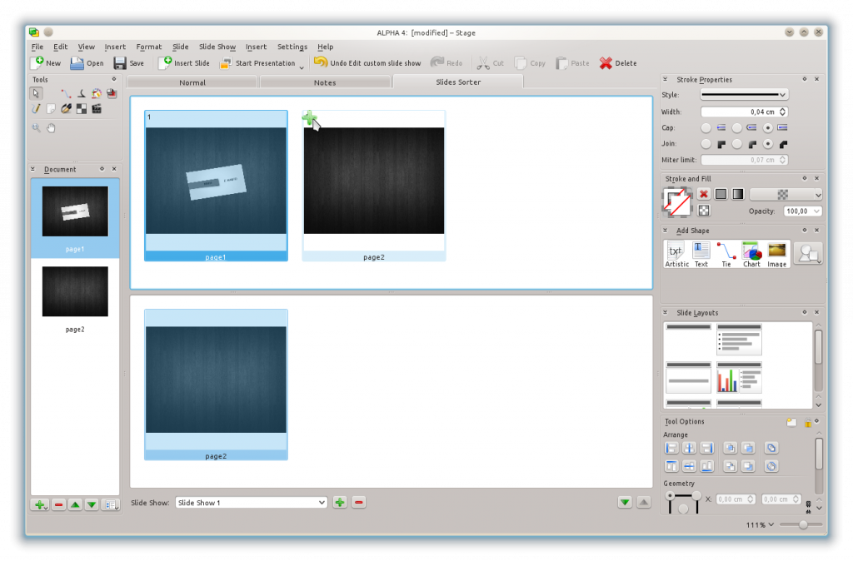The width and height of the screenshot is (853, 561).
Task: Click the clapperboard animation tool
Action: (x=97, y=108)
